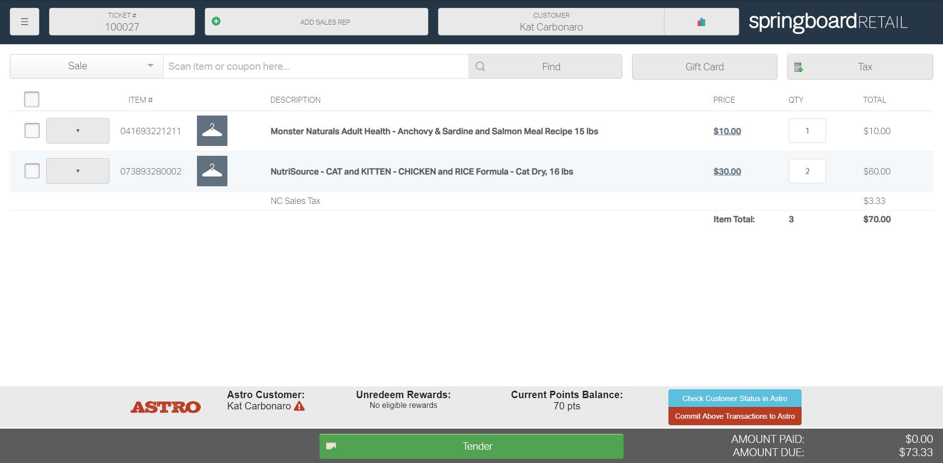Click the Tax button
This screenshot has height=463, width=943.
(860, 67)
